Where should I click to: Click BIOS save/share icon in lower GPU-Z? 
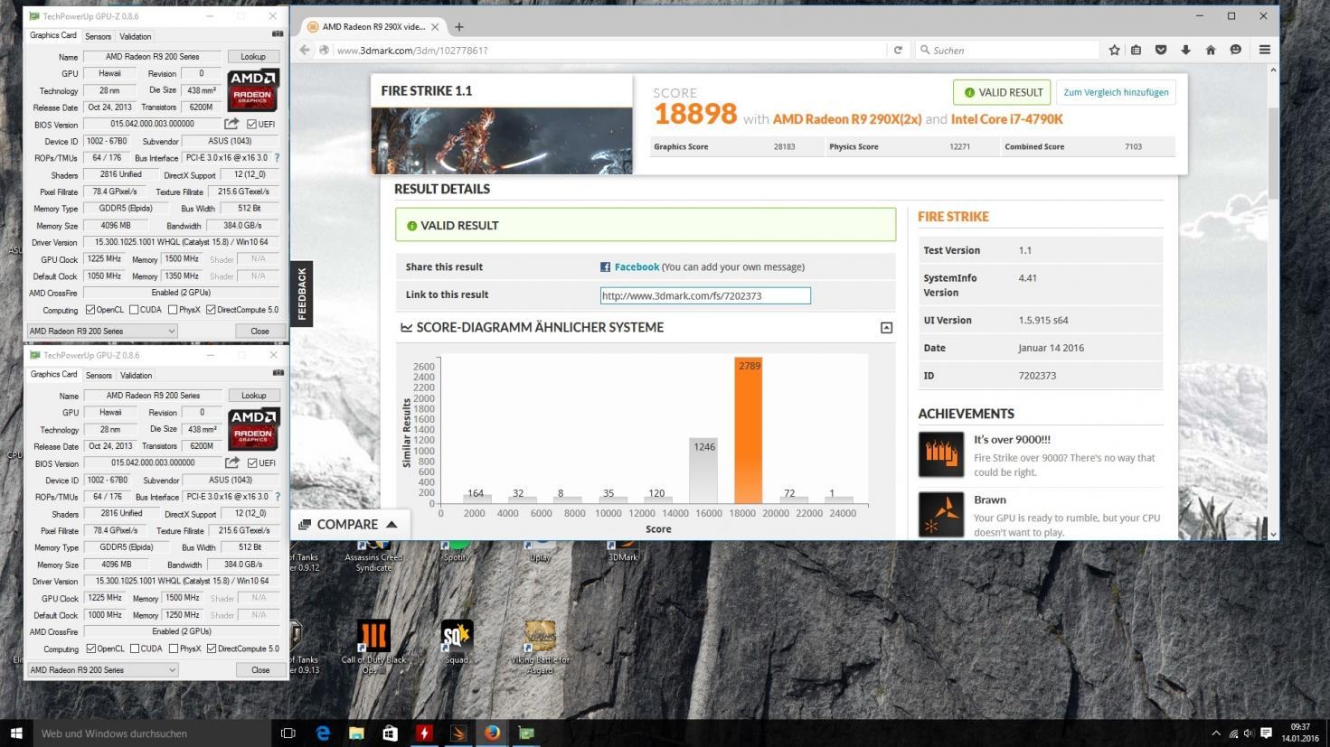pyautogui.click(x=232, y=462)
